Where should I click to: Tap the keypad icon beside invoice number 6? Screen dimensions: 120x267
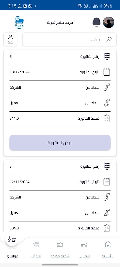(107, 56)
